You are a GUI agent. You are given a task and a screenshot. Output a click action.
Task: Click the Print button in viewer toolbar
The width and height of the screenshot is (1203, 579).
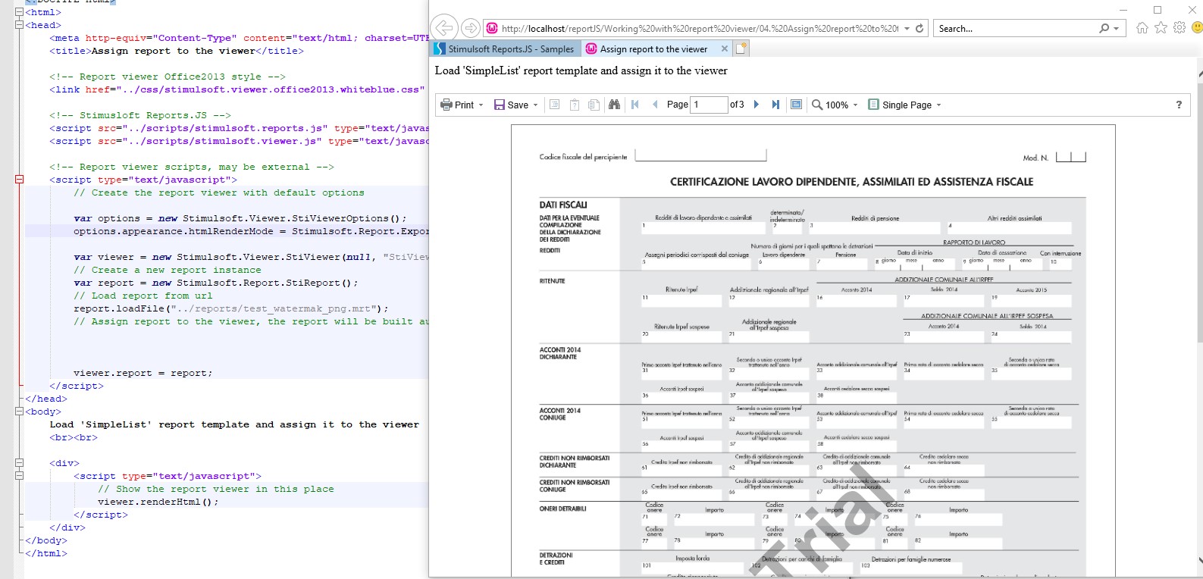457,105
